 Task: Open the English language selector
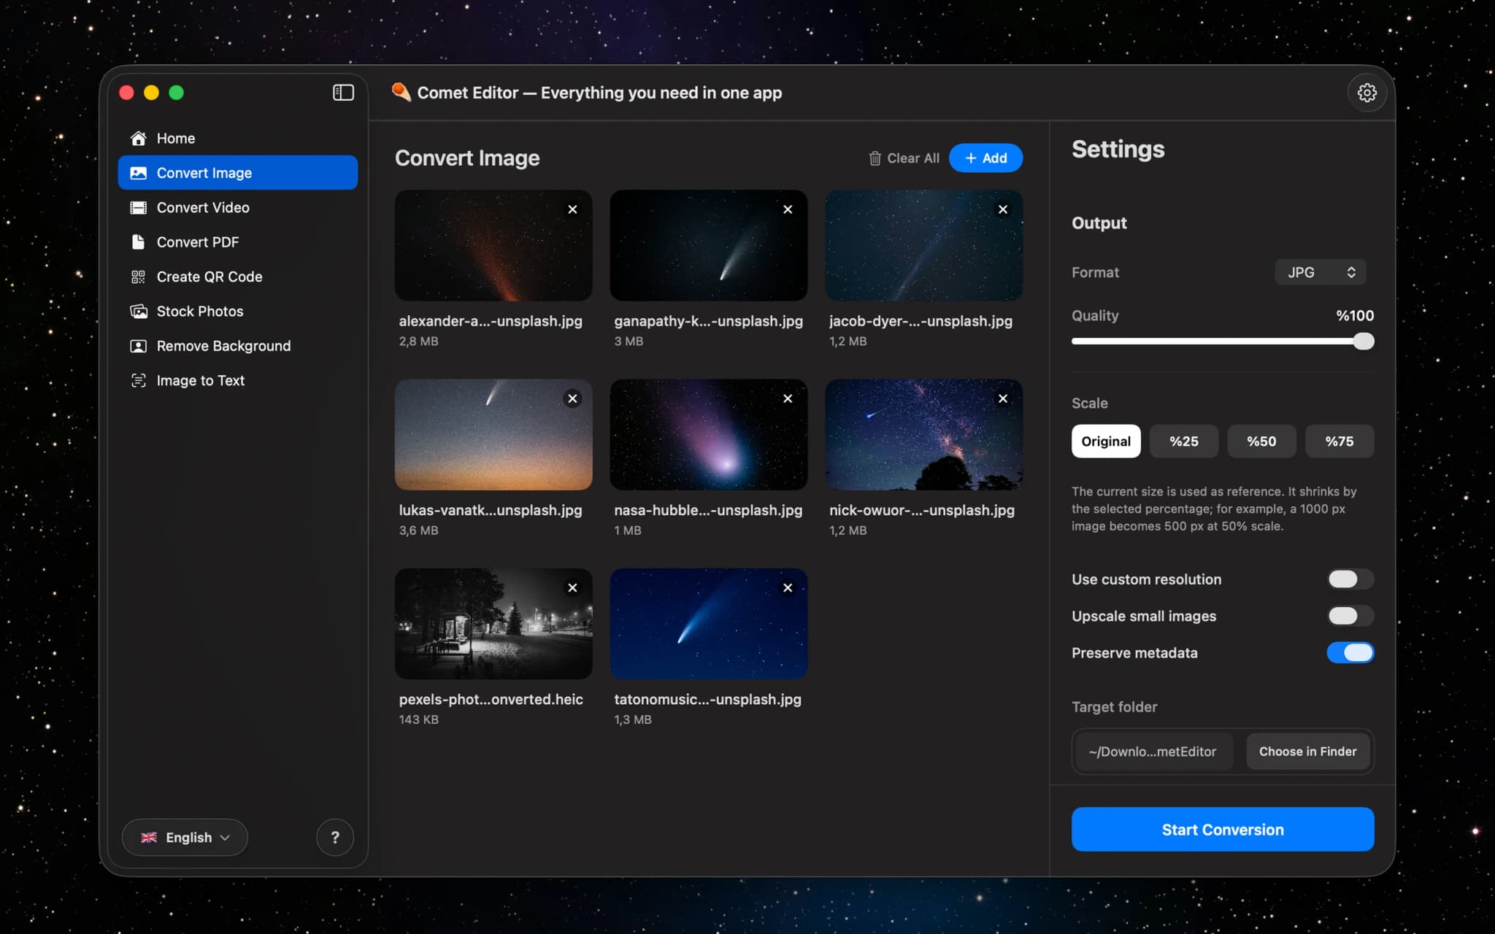(184, 837)
